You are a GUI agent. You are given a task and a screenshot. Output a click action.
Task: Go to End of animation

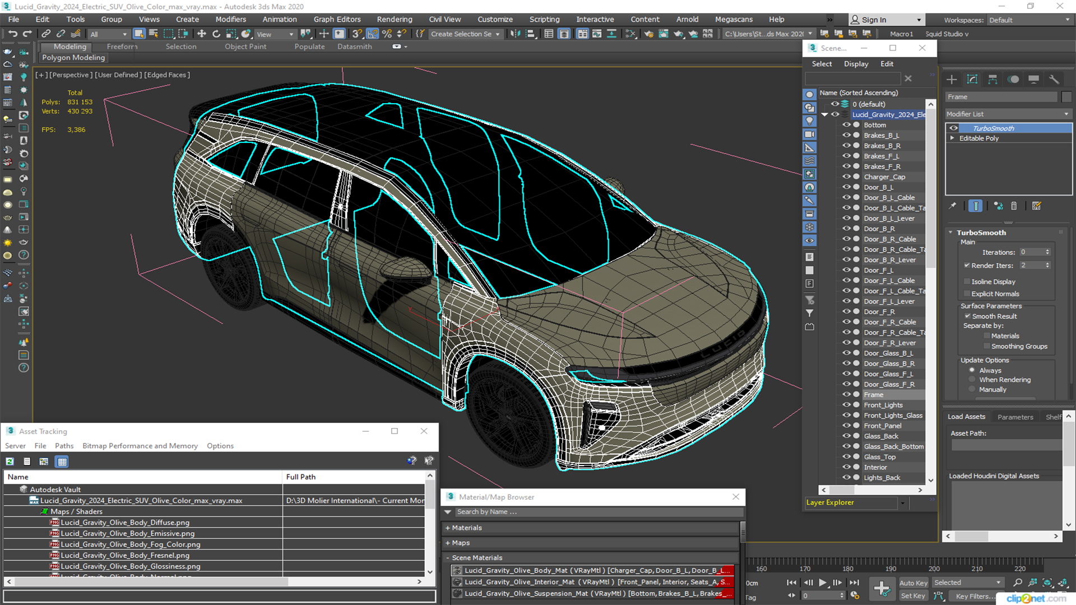854,583
